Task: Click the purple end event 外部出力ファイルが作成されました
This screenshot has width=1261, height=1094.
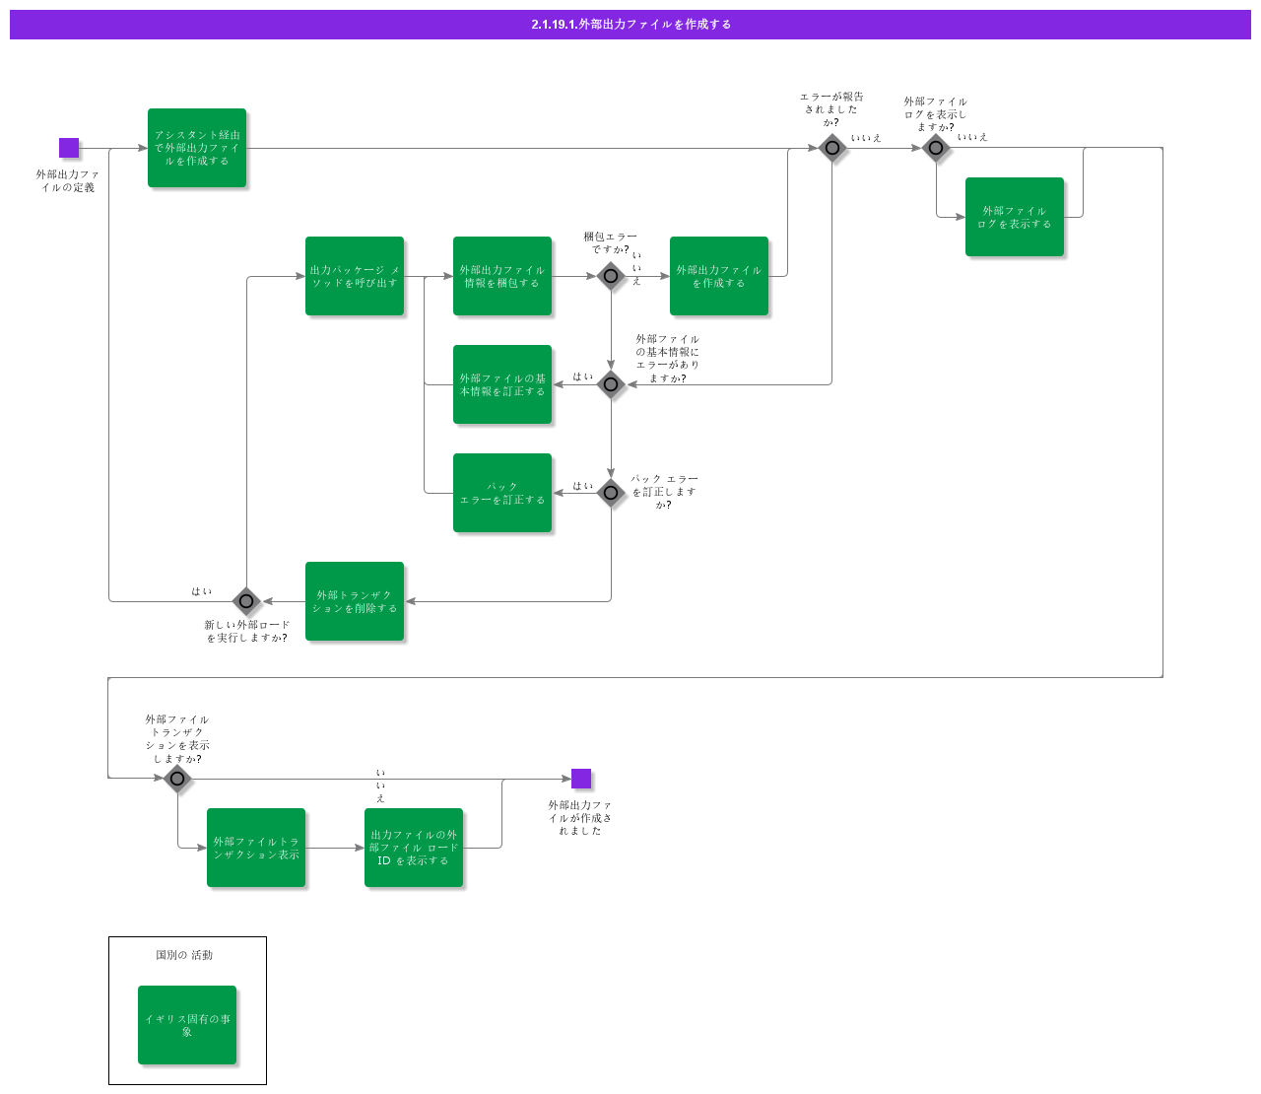Action: point(581,779)
